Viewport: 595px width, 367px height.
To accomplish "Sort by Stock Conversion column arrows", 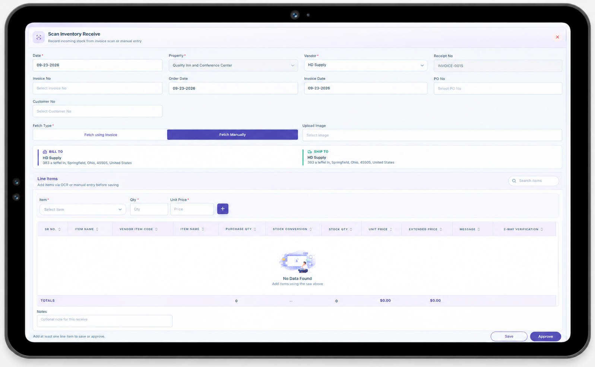I will click(x=311, y=229).
